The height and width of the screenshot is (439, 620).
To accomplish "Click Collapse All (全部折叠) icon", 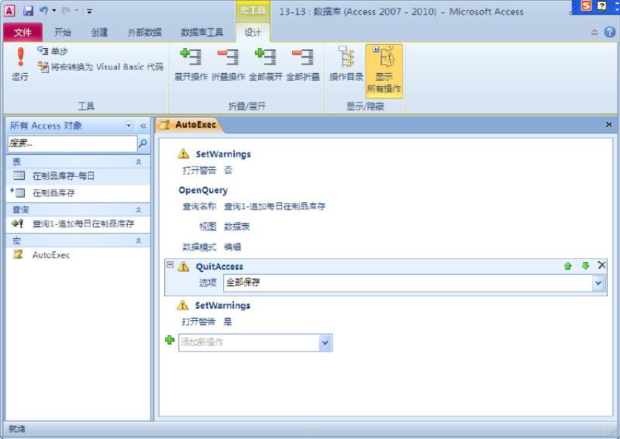I will click(x=303, y=64).
